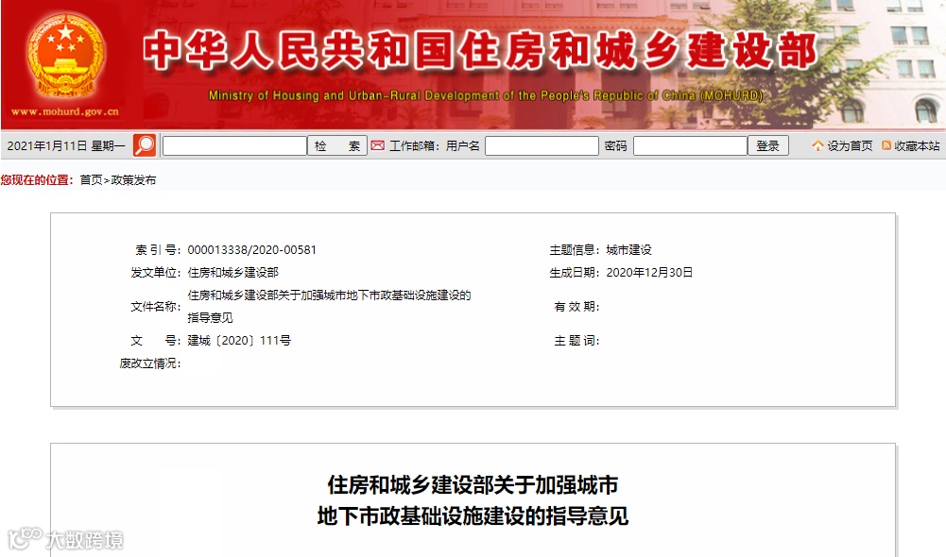The height and width of the screenshot is (557, 946).
Task: Open the 设为首页 link
Action: pos(850,146)
